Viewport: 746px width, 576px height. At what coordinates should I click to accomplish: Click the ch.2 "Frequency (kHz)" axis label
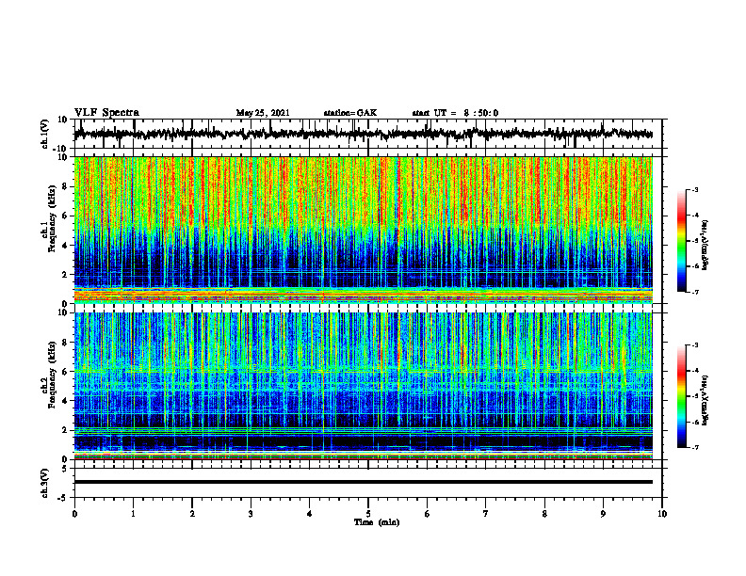click(52, 375)
